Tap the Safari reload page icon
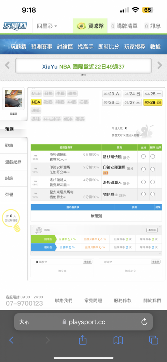This screenshot has width=167, height=362. click(x=144, y=321)
